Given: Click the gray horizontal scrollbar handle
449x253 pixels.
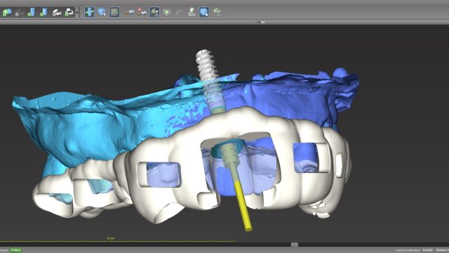Looking at the screenshot, I should point(295,245).
